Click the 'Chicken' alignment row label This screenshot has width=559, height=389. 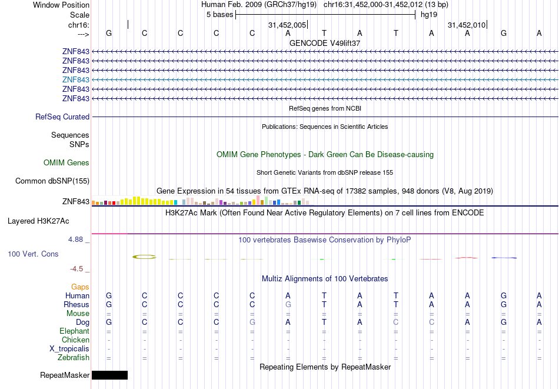coord(75,340)
